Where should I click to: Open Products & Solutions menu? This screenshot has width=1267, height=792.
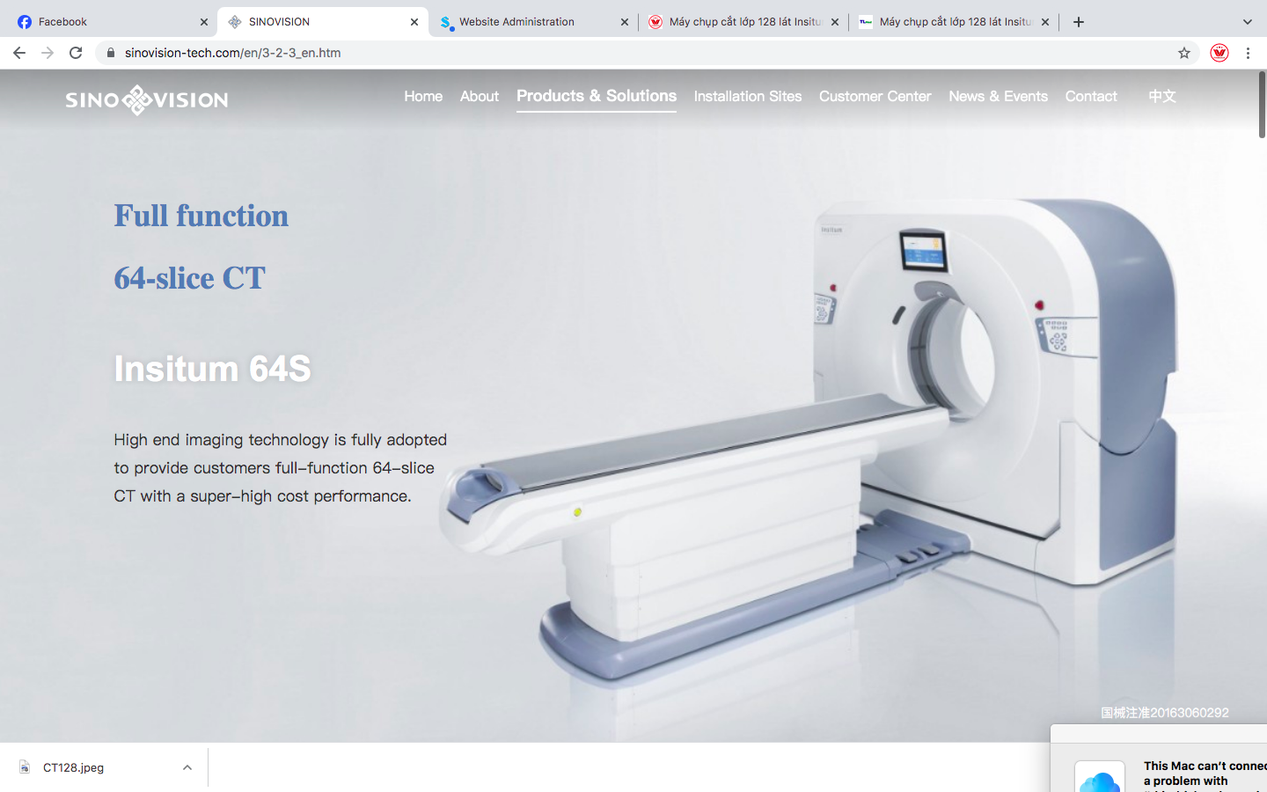click(597, 96)
